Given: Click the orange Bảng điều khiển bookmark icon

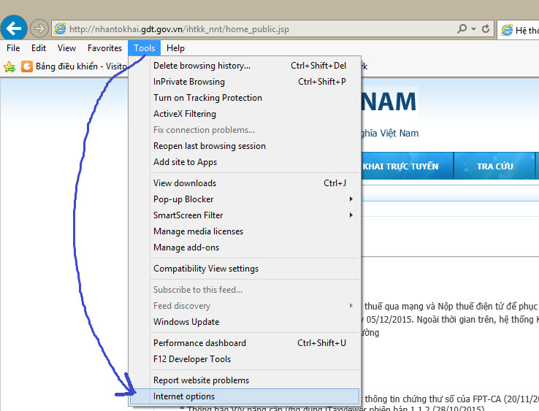Looking at the screenshot, I should coord(27,66).
